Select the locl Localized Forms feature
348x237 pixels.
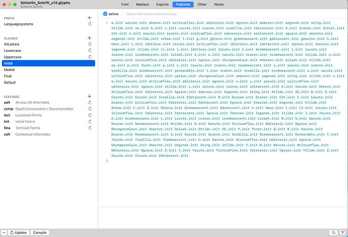(48, 115)
